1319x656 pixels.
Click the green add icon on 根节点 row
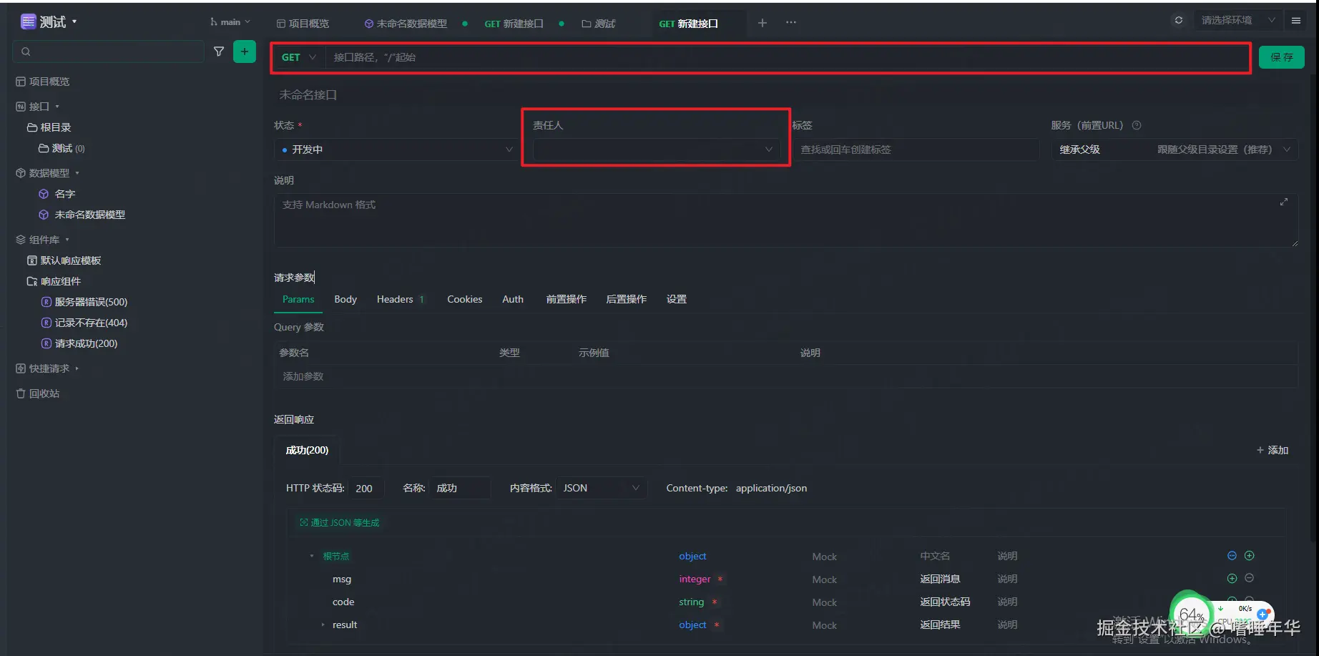1250,556
